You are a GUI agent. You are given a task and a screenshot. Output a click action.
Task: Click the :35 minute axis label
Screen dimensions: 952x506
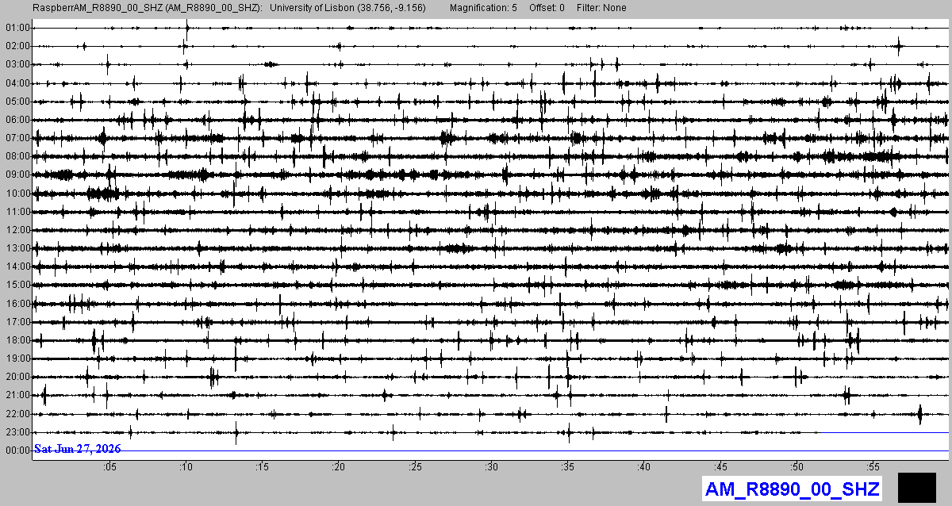(568, 466)
